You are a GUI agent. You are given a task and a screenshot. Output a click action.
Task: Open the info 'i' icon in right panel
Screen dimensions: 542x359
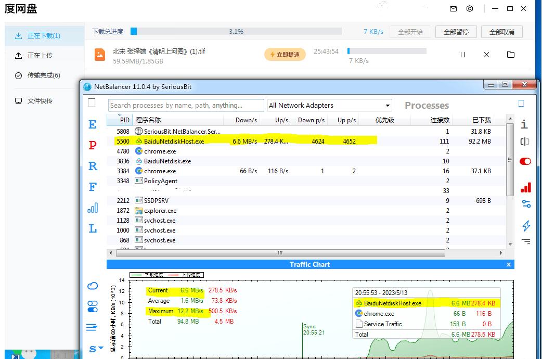524,124
